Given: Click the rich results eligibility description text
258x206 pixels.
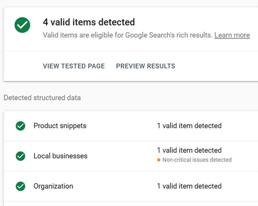Looking at the screenshot, I should [x=128, y=35].
